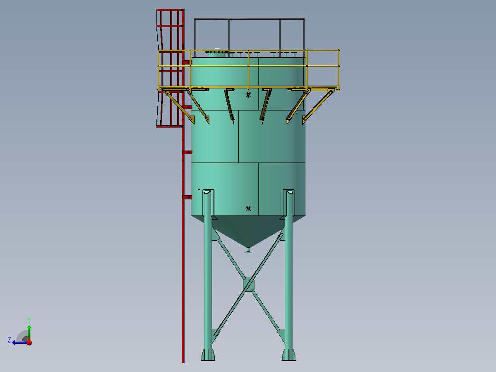496x372 pixels.
Task: Click the left leg base foot plate
Action: (x=208, y=355)
